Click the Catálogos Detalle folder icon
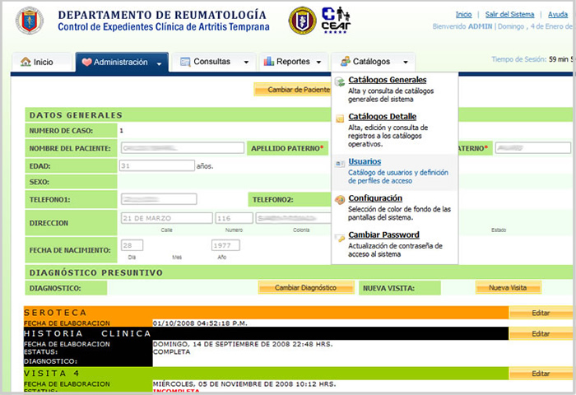This screenshot has height=395, width=576. pos(340,118)
